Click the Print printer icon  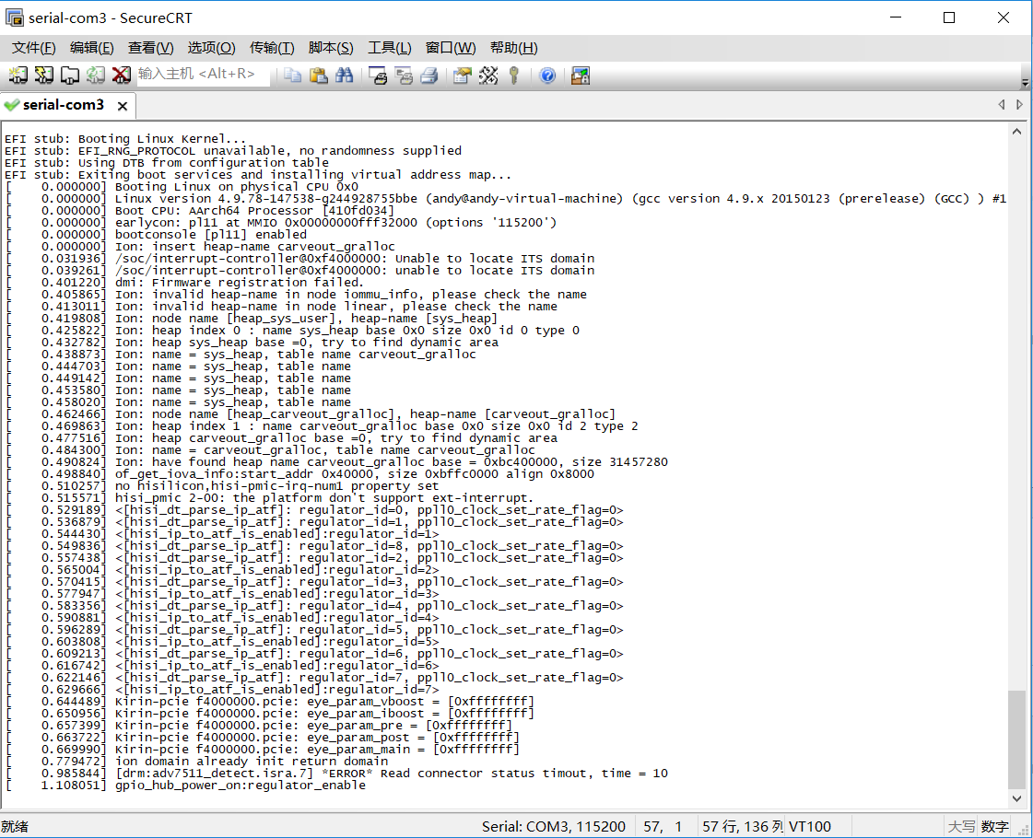[428, 76]
